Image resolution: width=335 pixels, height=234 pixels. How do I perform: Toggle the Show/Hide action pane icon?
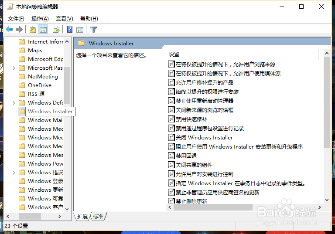[x=80, y=30]
